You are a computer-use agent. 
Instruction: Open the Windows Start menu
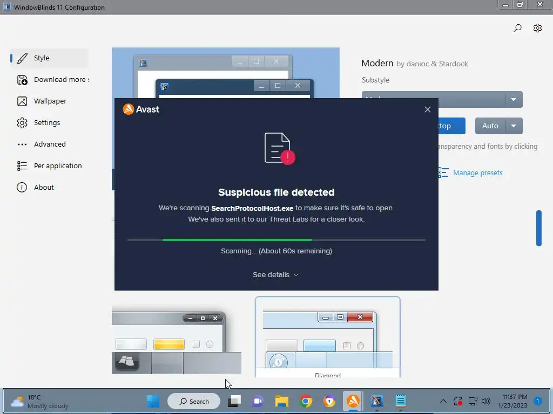(153, 401)
